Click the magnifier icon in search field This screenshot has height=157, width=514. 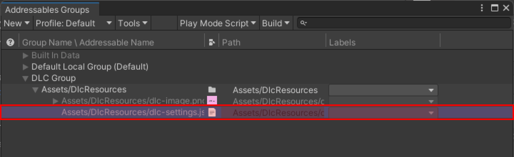tap(303, 23)
